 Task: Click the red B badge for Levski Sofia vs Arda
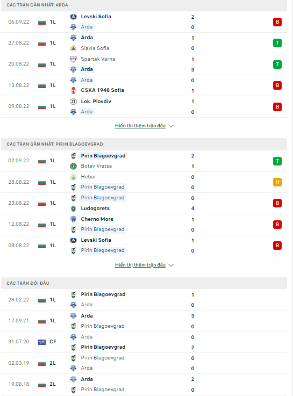(x=277, y=22)
